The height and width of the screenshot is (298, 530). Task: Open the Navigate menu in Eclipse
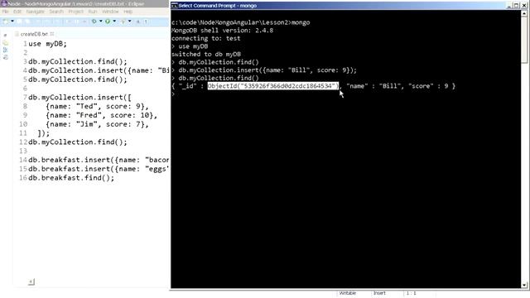click(35, 12)
